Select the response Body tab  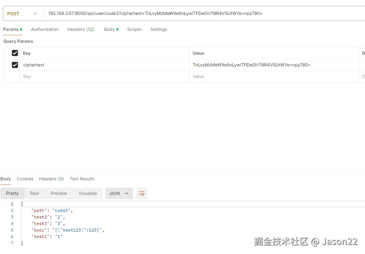point(5,179)
